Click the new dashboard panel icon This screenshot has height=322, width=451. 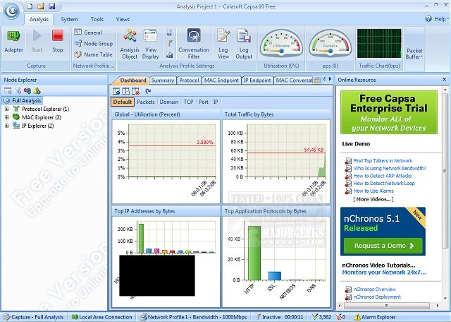click(x=116, y=91)
